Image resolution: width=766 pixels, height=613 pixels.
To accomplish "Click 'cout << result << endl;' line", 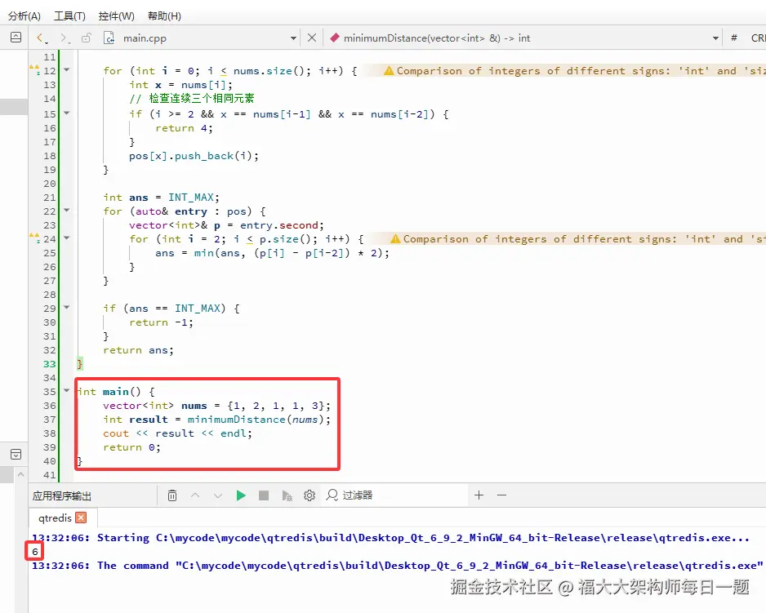I will pos(177,433).
